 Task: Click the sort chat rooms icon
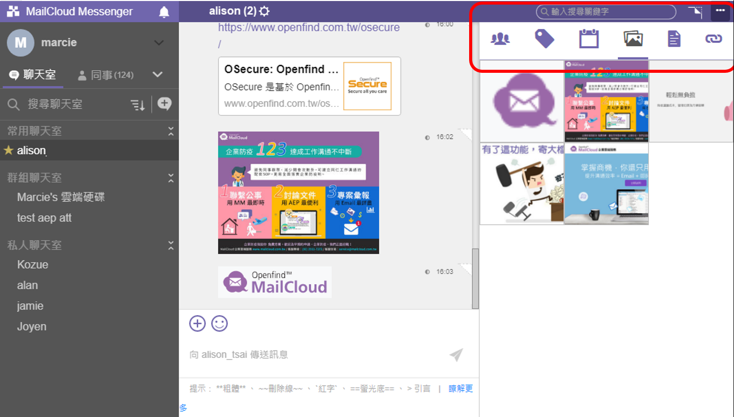click(138, 105)
